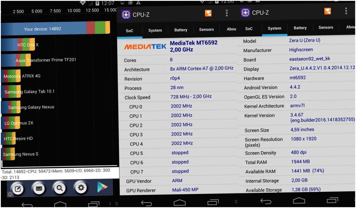The image size is (356, 208).
Task: Tap recent apps under the SoC screen
Action: (213, 202)
